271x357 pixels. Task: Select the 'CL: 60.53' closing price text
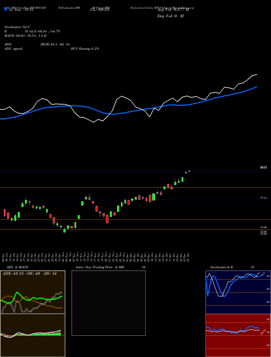(x=100, y=10)
